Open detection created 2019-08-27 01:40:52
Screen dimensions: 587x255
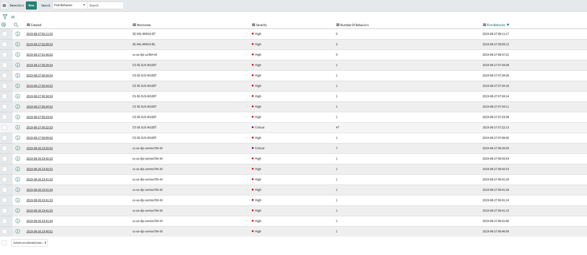(x=39, y=55)
